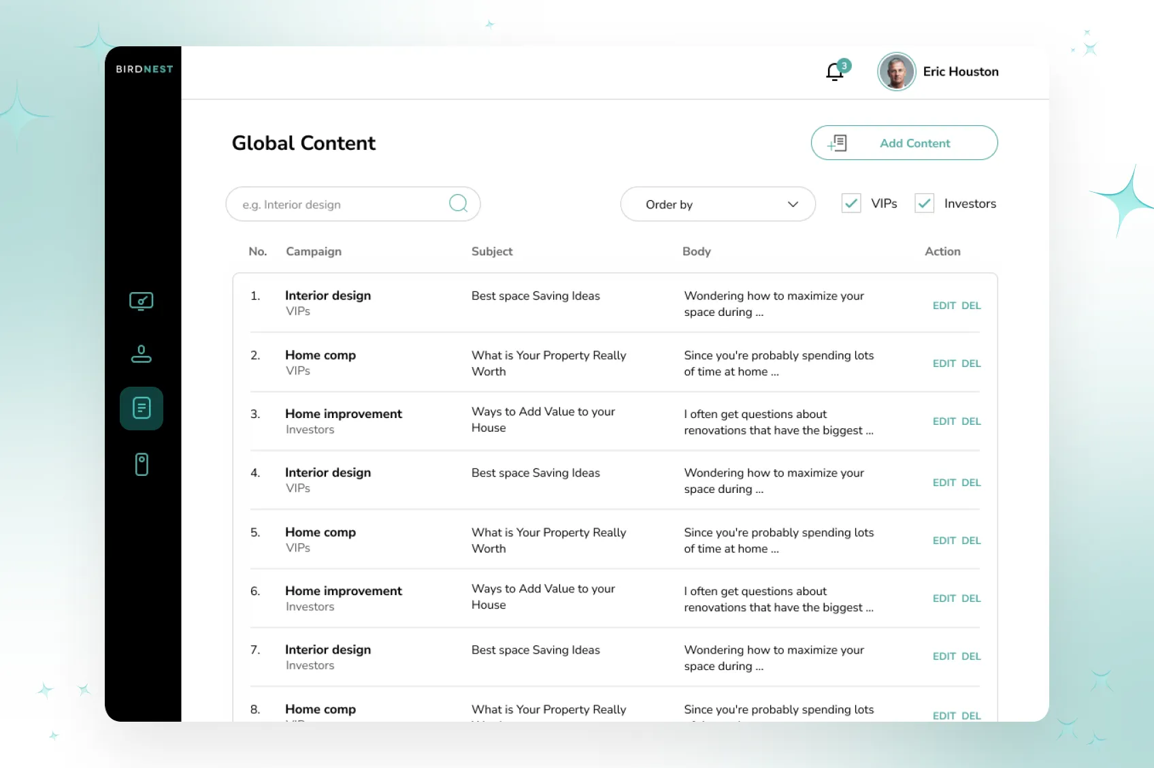Select the document content sidebar icon

click(x=142, y=409)
